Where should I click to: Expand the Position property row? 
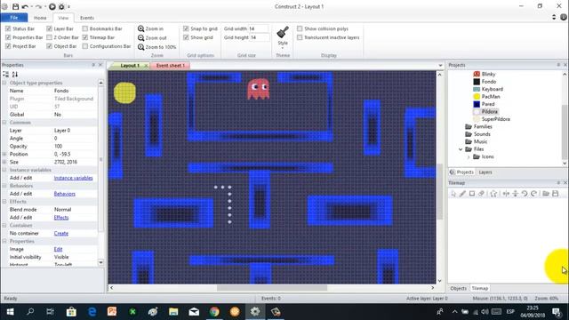4,154
